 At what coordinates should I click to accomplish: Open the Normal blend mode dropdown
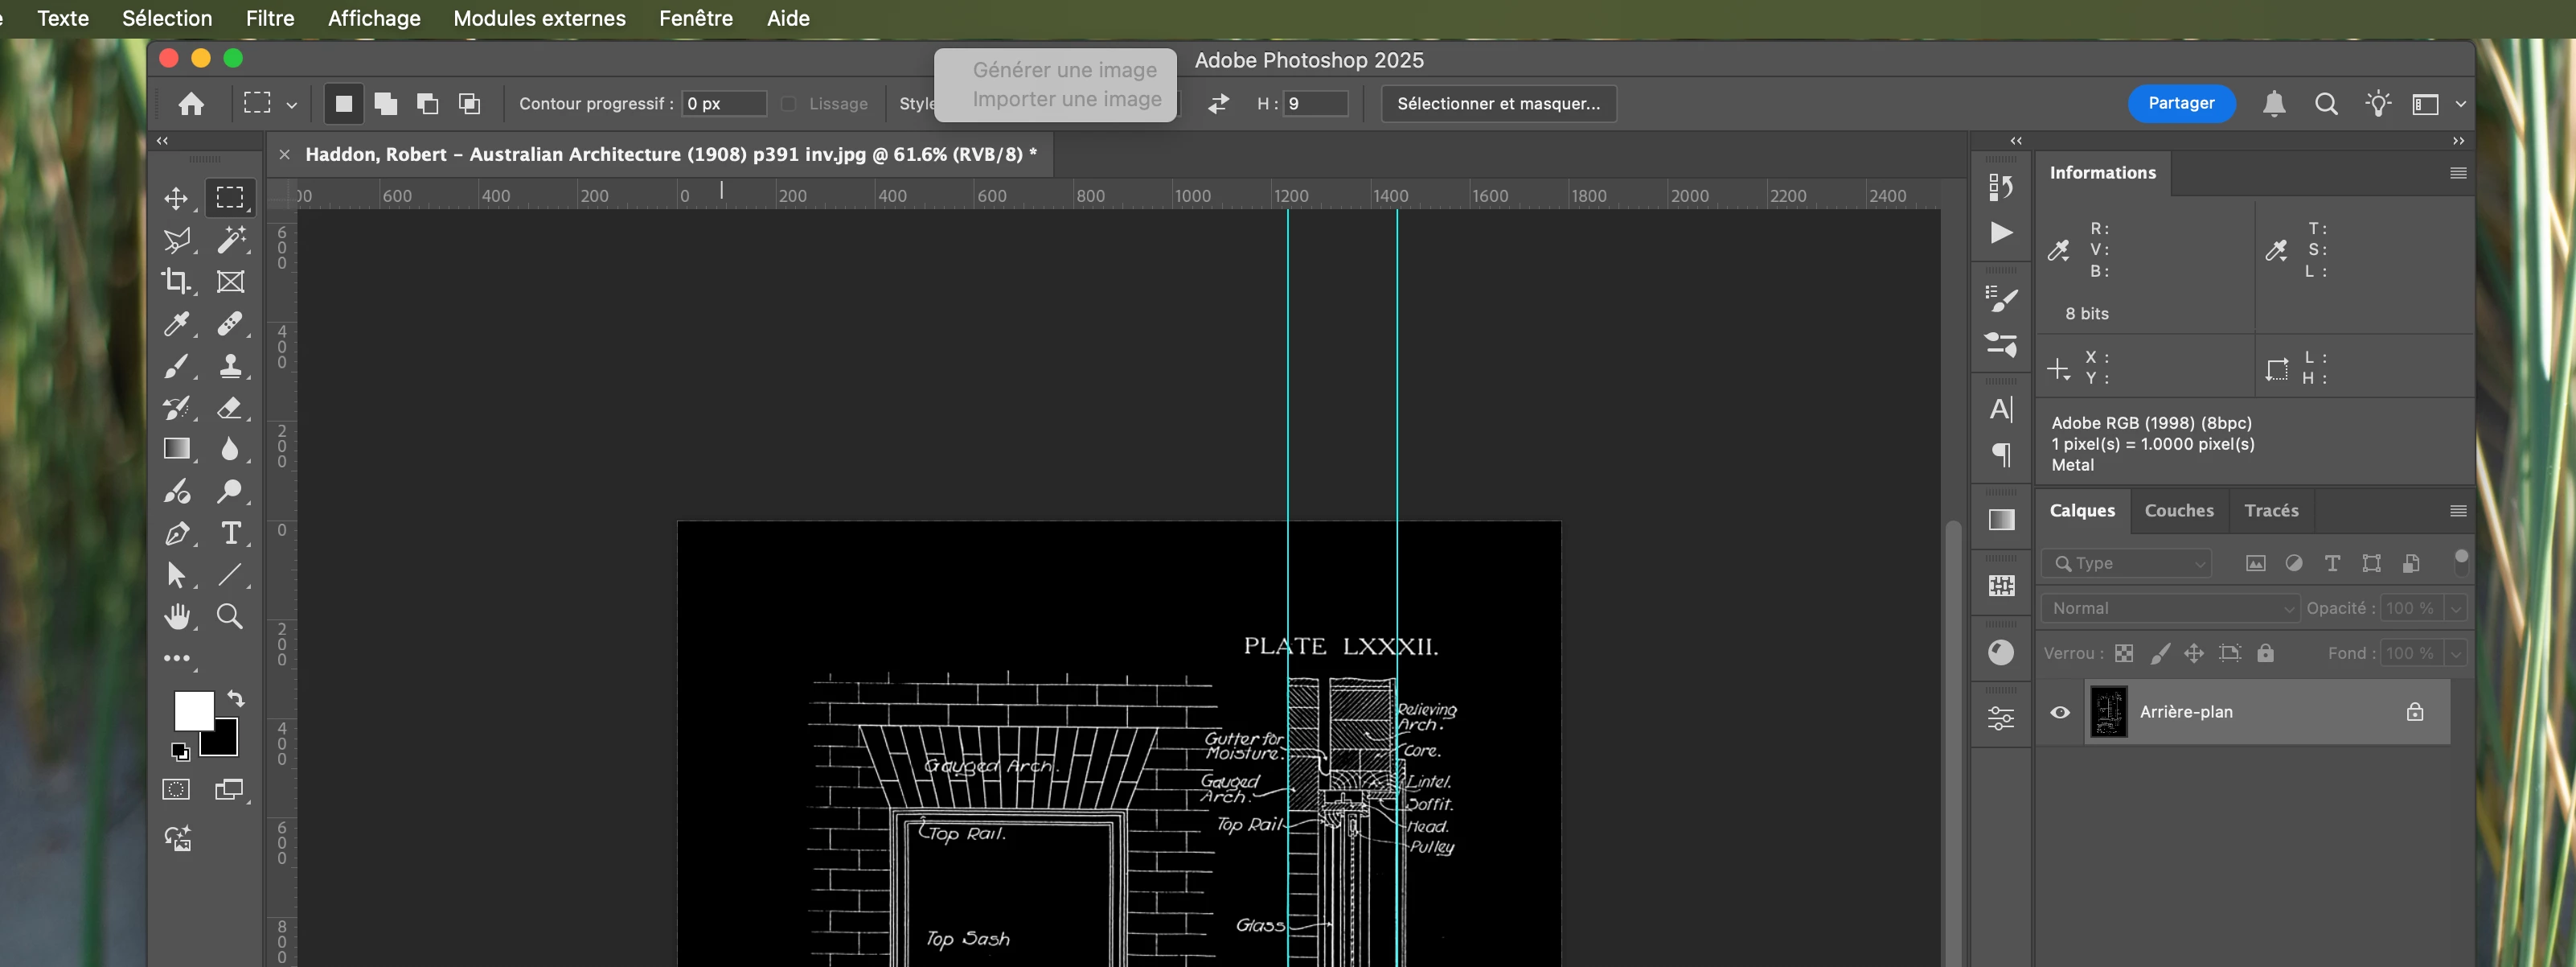click(x=2169, y=607)
